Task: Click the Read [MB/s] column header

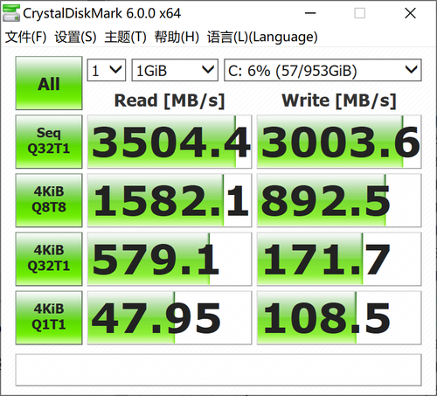Action: pyautogui.click(x=170, y=101)
